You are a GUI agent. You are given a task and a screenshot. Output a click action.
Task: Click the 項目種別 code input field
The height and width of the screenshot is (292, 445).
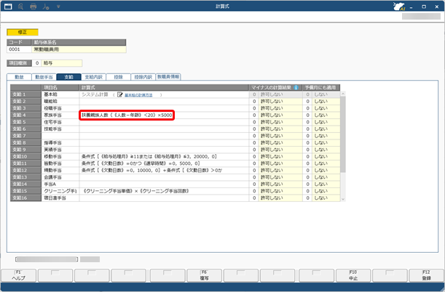[x=36, y=63]
